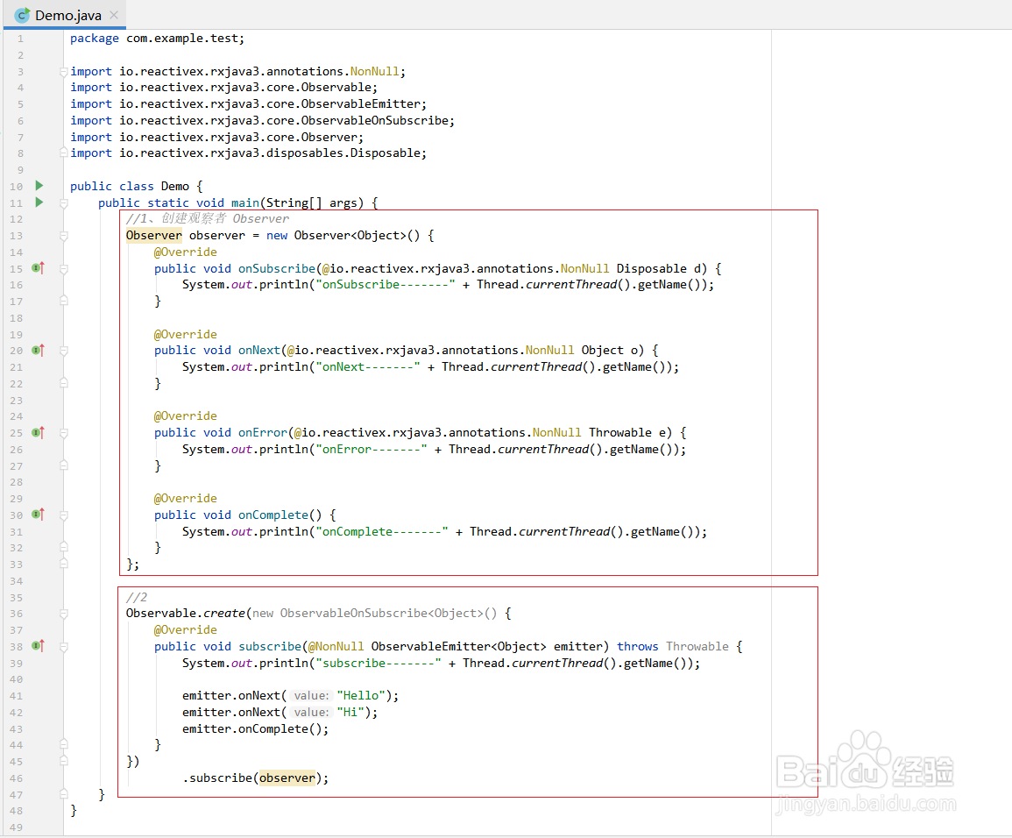1012x838 pixels.
Task: Click the implements gutter icon for onComplete
Action: coord(38,515)
